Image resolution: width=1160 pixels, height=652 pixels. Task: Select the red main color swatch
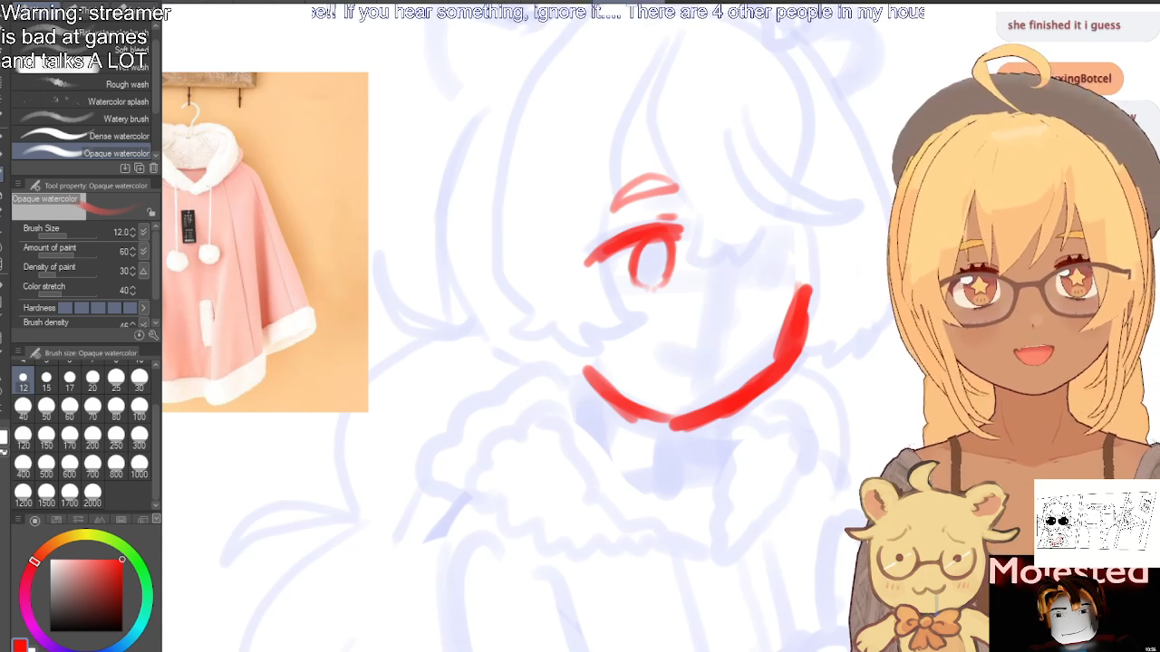[x=19, y=645]
